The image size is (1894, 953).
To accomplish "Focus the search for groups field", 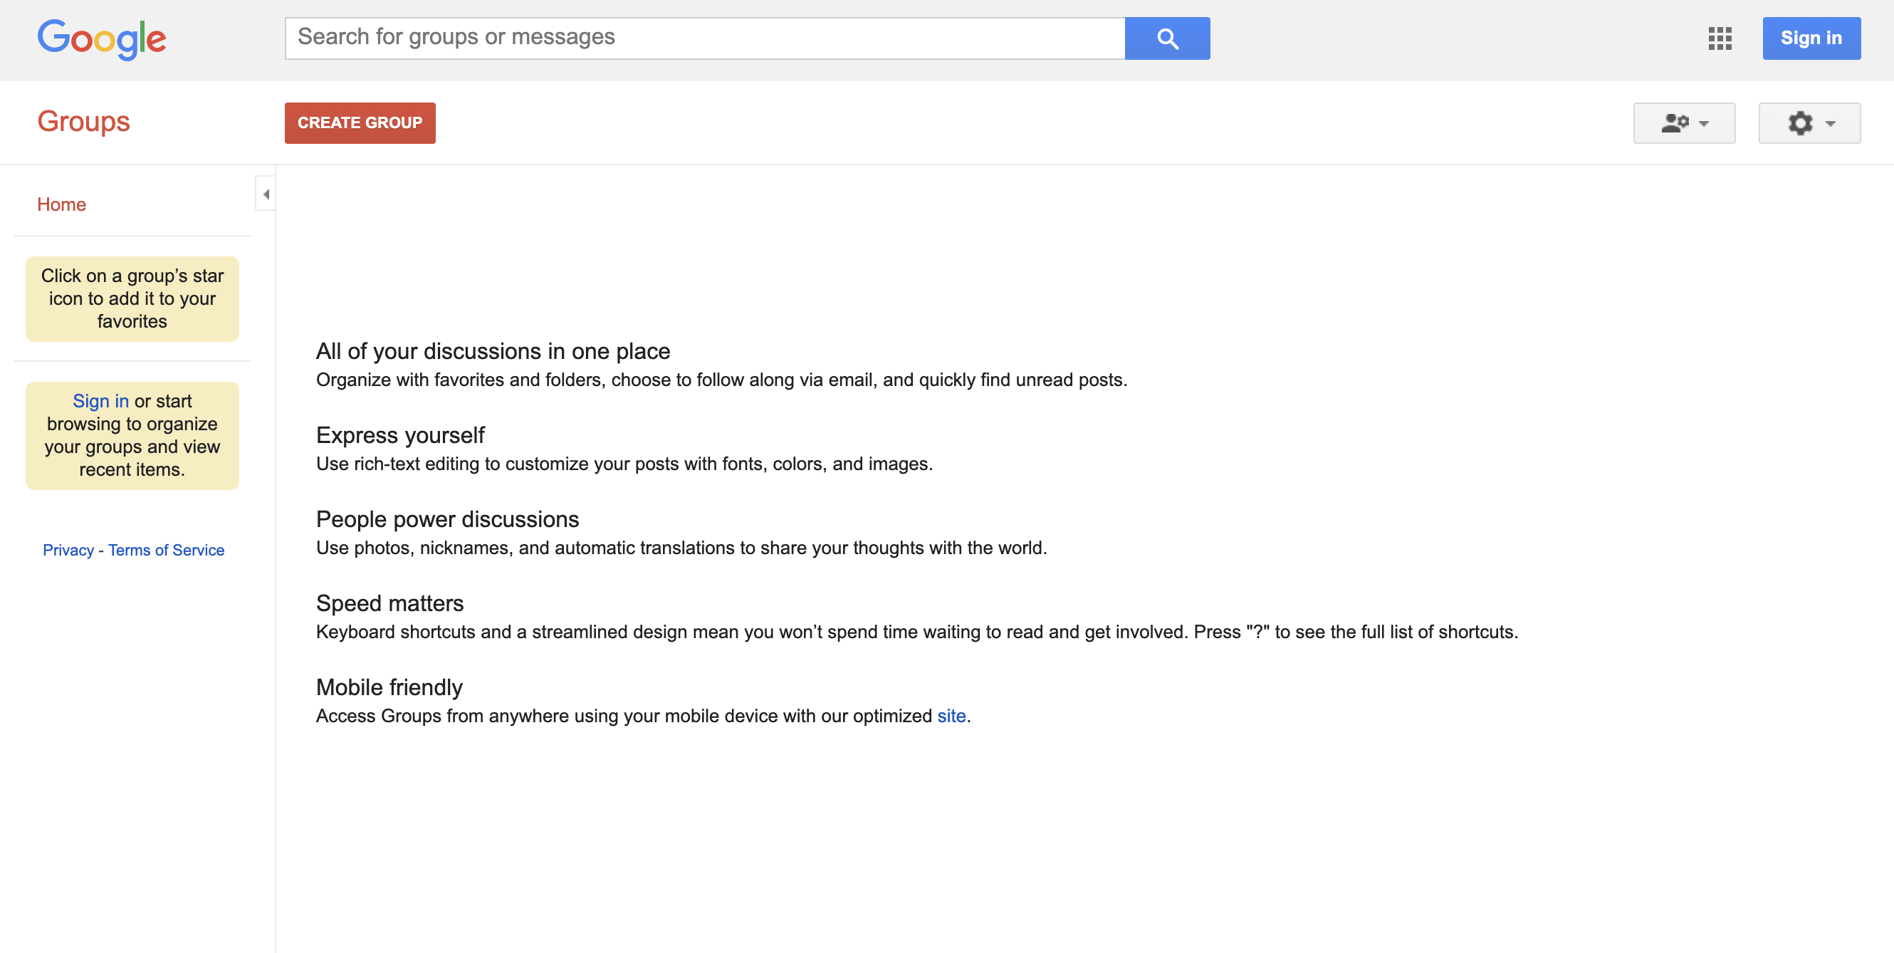I will pos(704,38).
